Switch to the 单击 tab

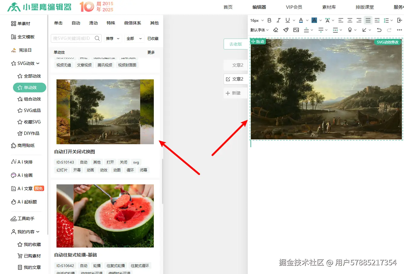click(58, 23)
